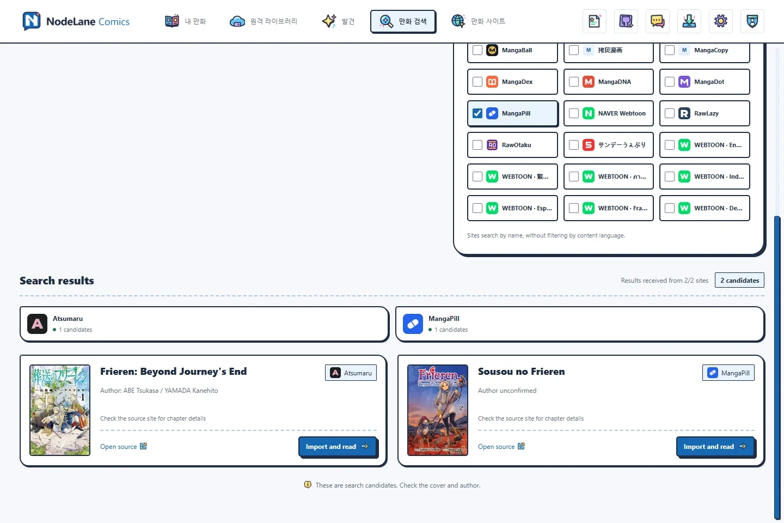The width and height of the screenshot is (784, 523).
Task: Go to the 내 만화 tab
Action: click(x=185, y=21)
